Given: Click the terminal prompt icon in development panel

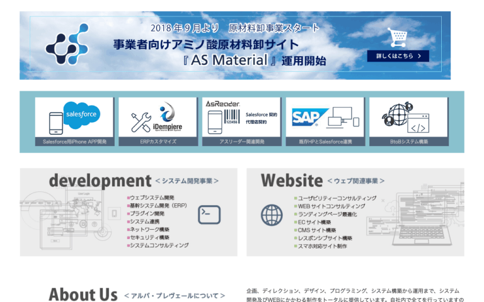Looking at the screenshot, I should [209, 215].
